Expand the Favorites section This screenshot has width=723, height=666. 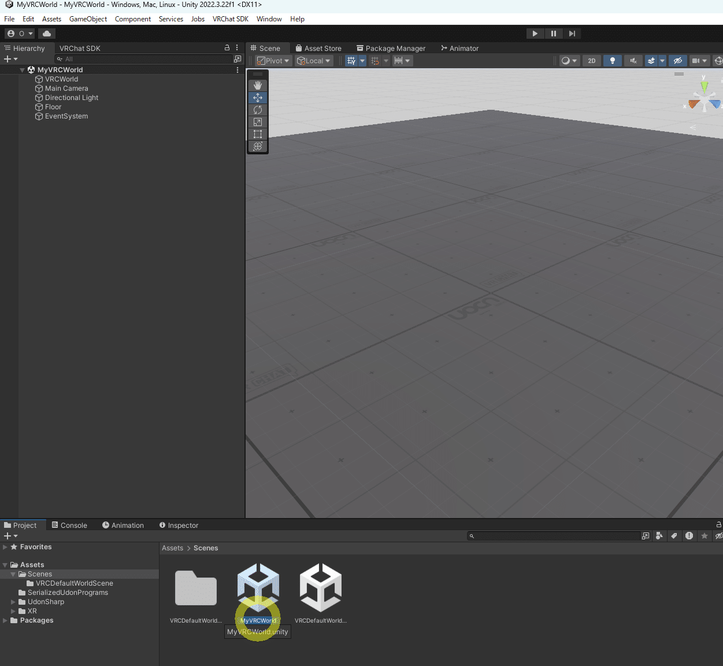click(5, 547)
